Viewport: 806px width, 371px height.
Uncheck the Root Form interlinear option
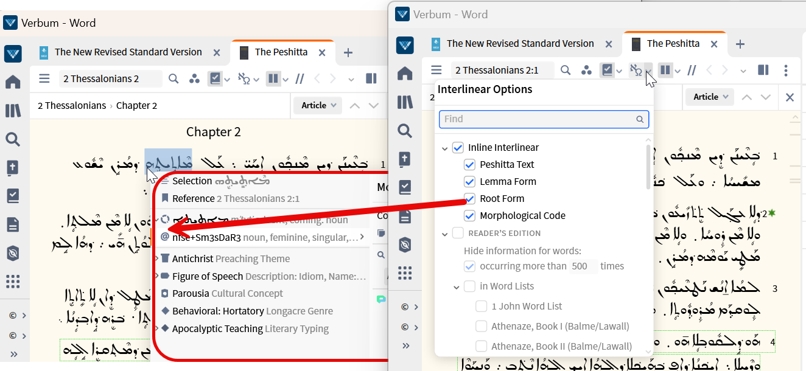[x=469, y=198]
